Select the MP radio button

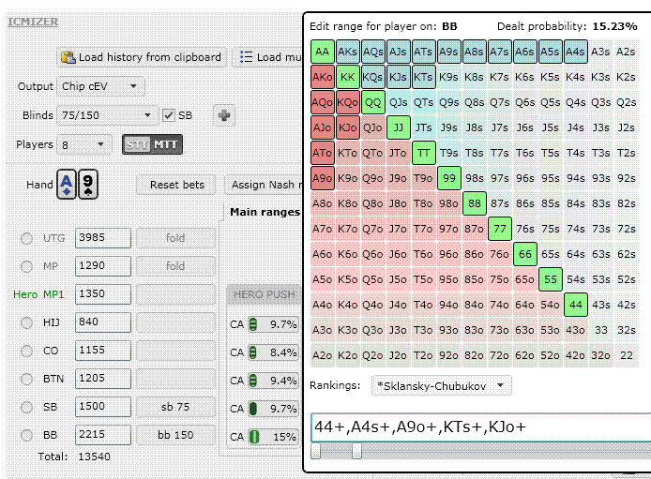tap(26, 266)
